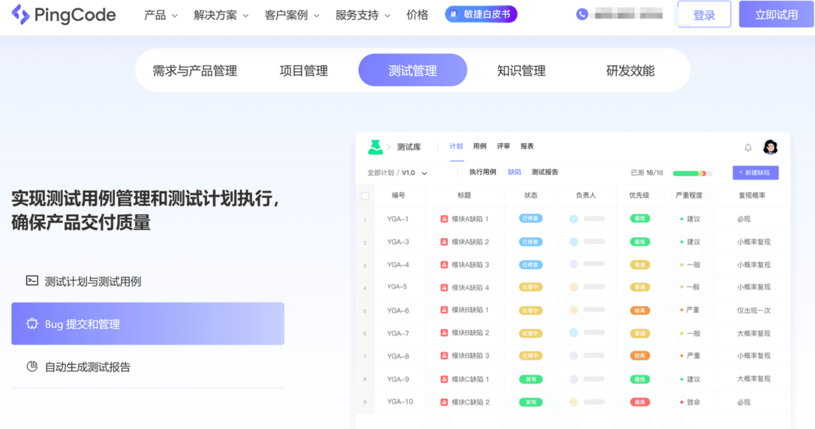Click the red bug icon for 模块C缺陷 2

click(x=444, y=402)
